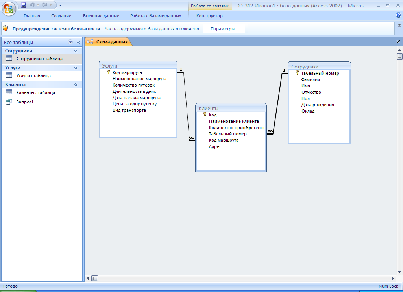
Task: Click the Сотрудники table title bar in diagram
Action: (x=319, y=67)
